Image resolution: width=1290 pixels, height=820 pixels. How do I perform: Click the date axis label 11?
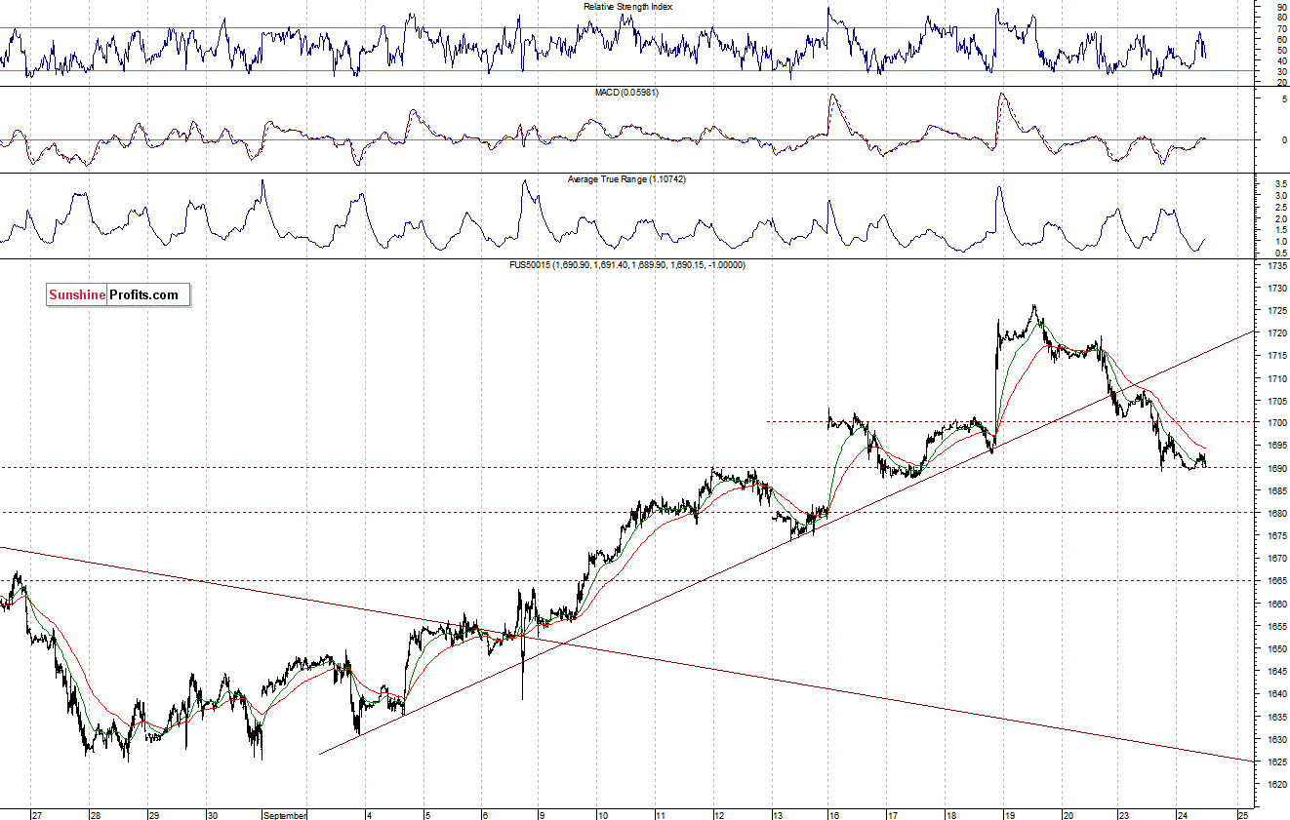661,814
